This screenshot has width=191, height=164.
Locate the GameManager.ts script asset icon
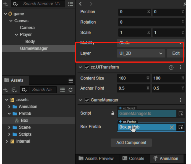(181, 114)
